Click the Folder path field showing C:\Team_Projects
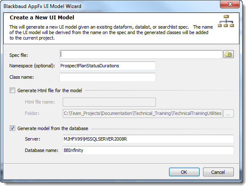 click(142, 113)
